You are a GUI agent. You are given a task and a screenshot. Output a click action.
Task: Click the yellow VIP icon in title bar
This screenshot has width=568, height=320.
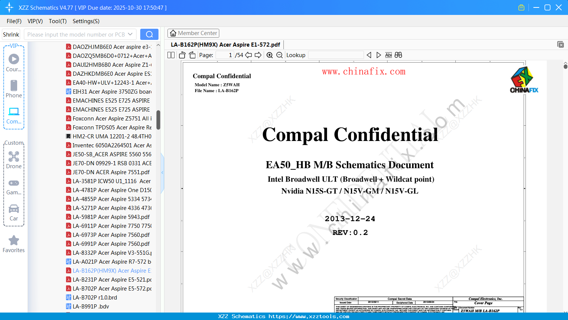pos(521,7)
